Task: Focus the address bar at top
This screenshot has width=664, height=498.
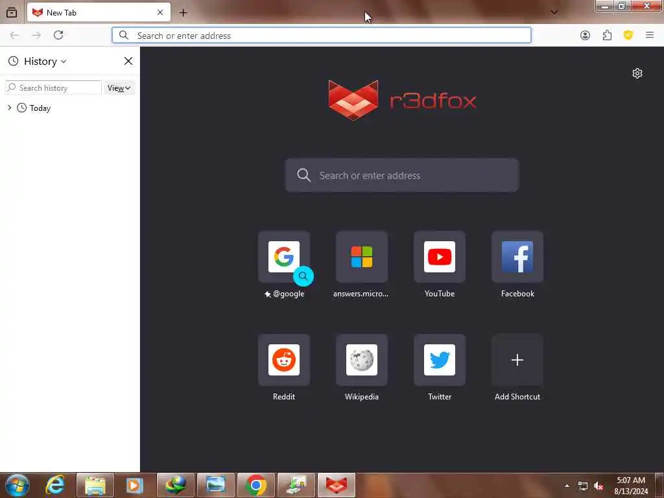Action: pos(322,36)
